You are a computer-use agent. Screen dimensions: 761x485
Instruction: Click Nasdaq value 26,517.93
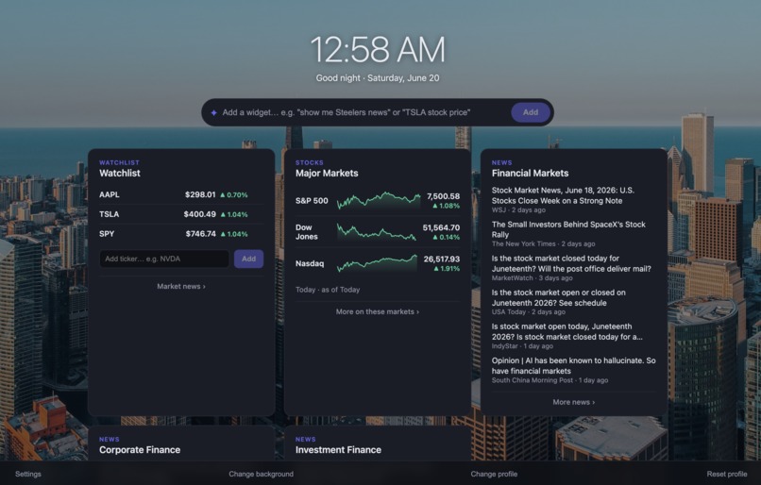(x=442, y=259)
